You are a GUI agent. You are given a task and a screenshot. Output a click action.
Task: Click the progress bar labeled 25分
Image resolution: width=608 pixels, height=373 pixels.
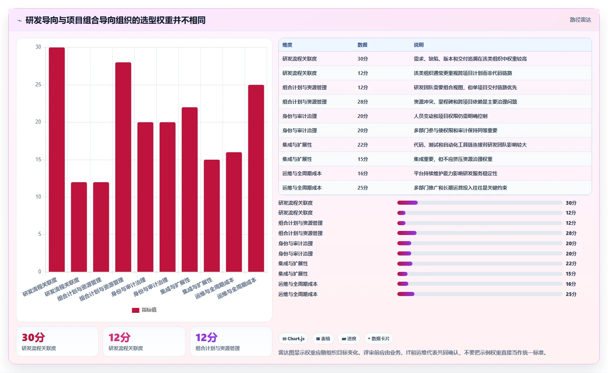[480, 294]
